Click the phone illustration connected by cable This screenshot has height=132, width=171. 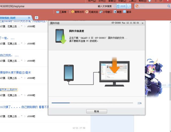69,73
